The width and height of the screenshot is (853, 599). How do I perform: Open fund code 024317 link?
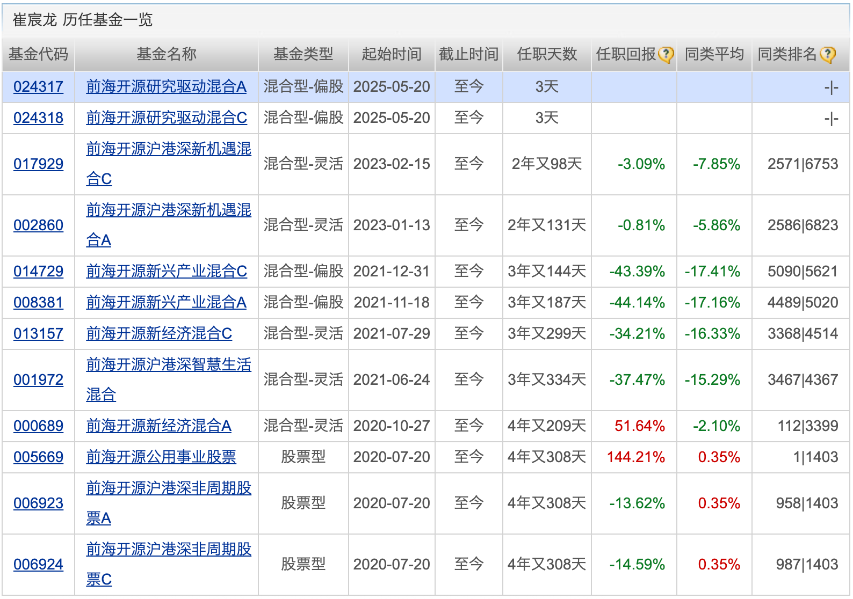click(x=38, y=86)
